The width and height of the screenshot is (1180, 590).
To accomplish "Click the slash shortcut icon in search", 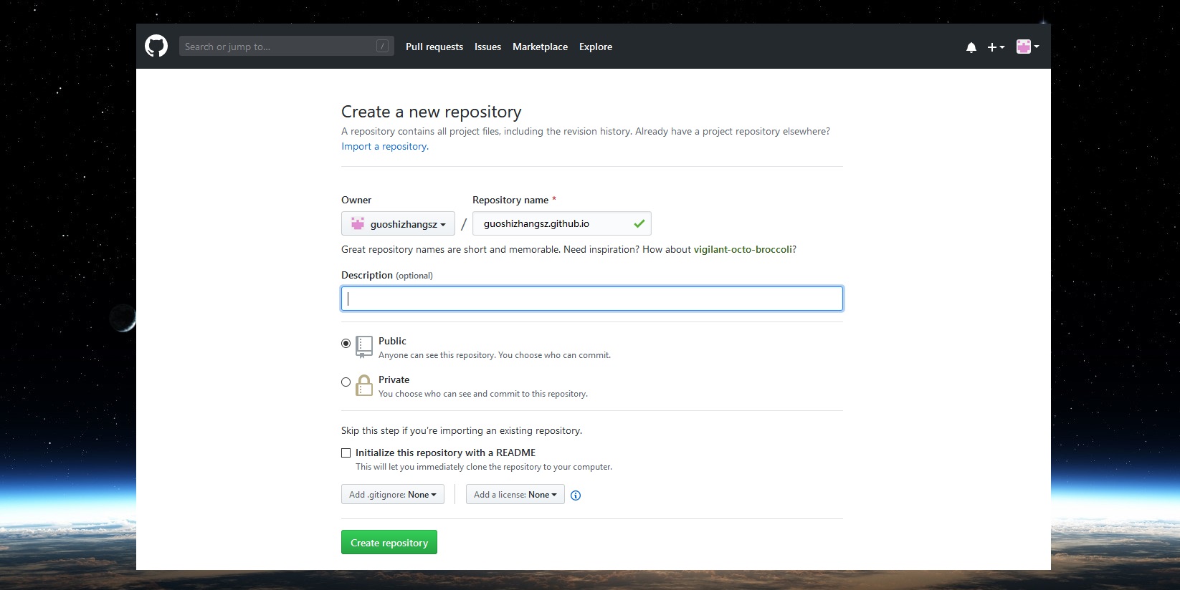I will coord(383,47).
